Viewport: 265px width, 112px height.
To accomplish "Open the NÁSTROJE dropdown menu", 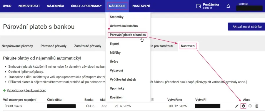I will click(117, 6).
